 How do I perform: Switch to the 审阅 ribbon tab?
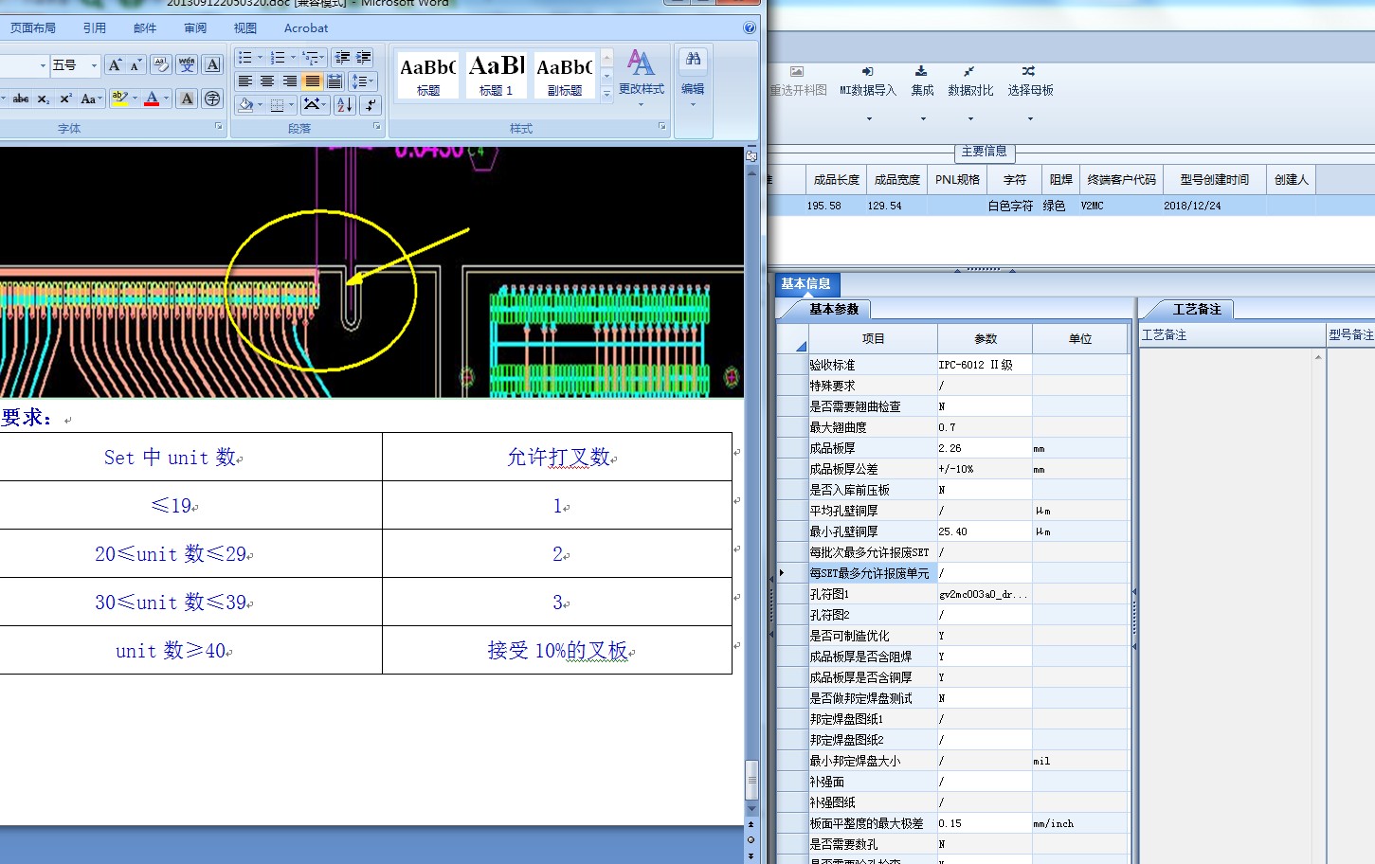[x=195, y=28]
